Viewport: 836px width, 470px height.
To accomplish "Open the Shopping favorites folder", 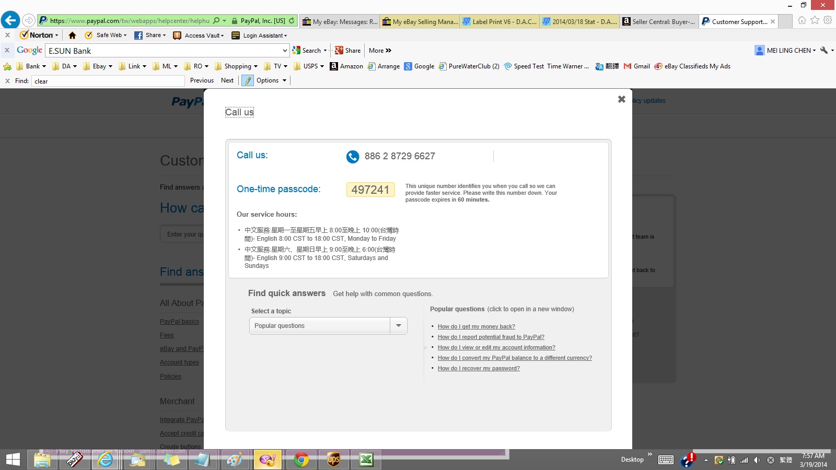I will [236, 66].
